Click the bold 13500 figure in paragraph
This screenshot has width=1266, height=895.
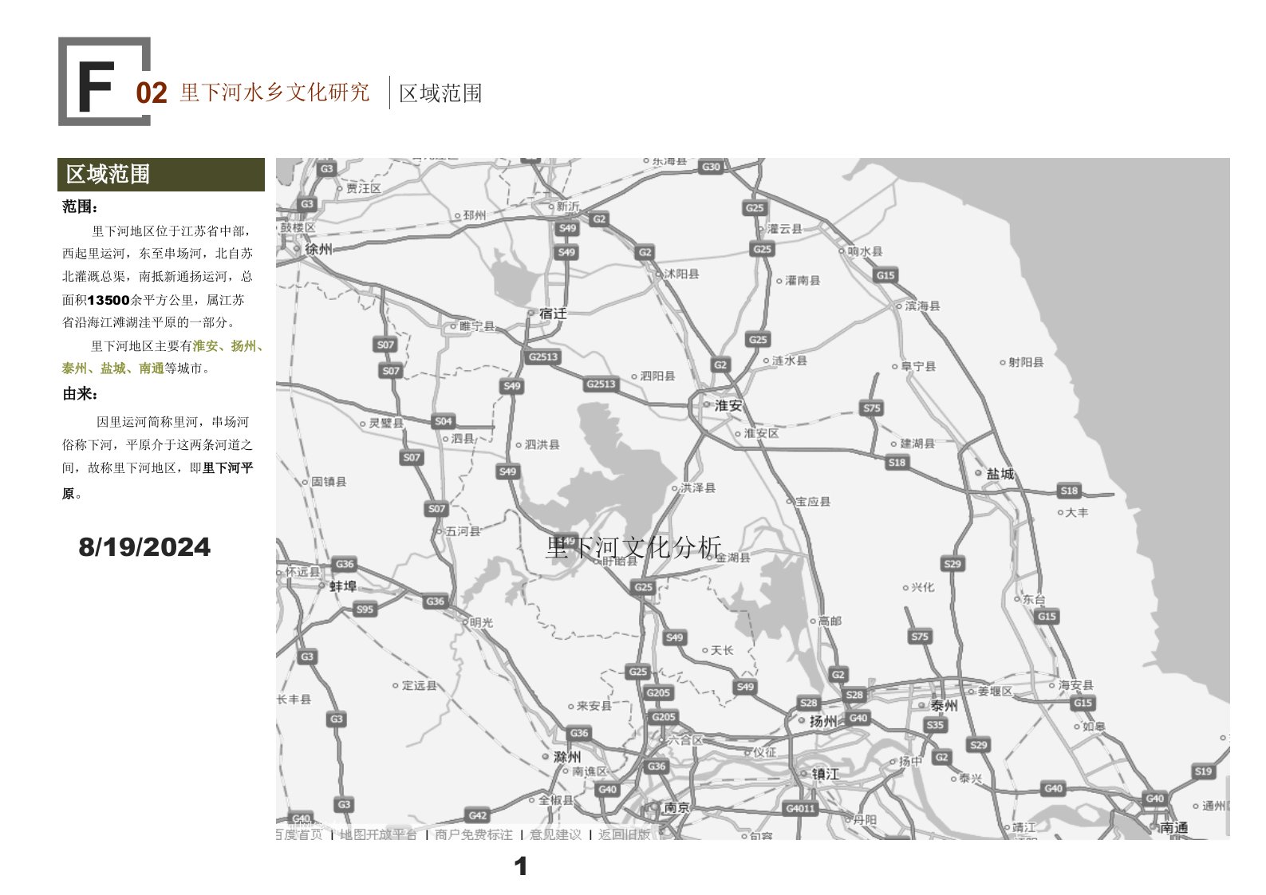click(108, 300)
